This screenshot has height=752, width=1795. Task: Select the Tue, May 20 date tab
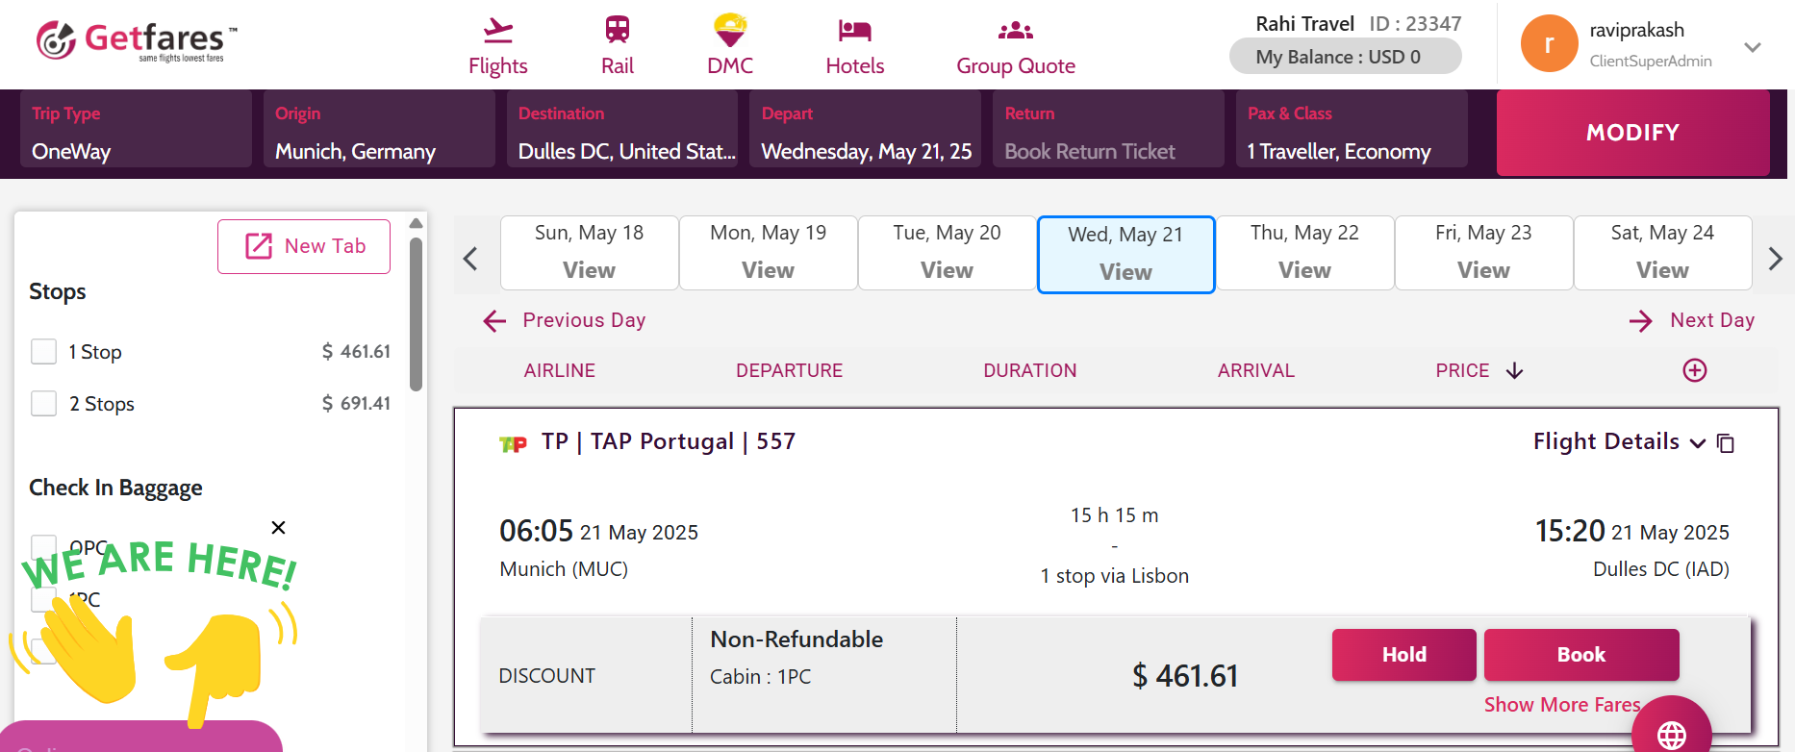click(947, 252)
